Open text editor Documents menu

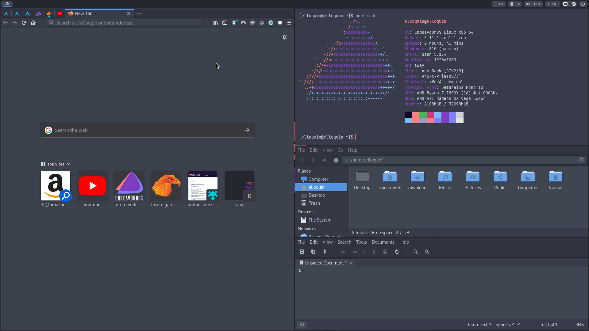point(383,242)
